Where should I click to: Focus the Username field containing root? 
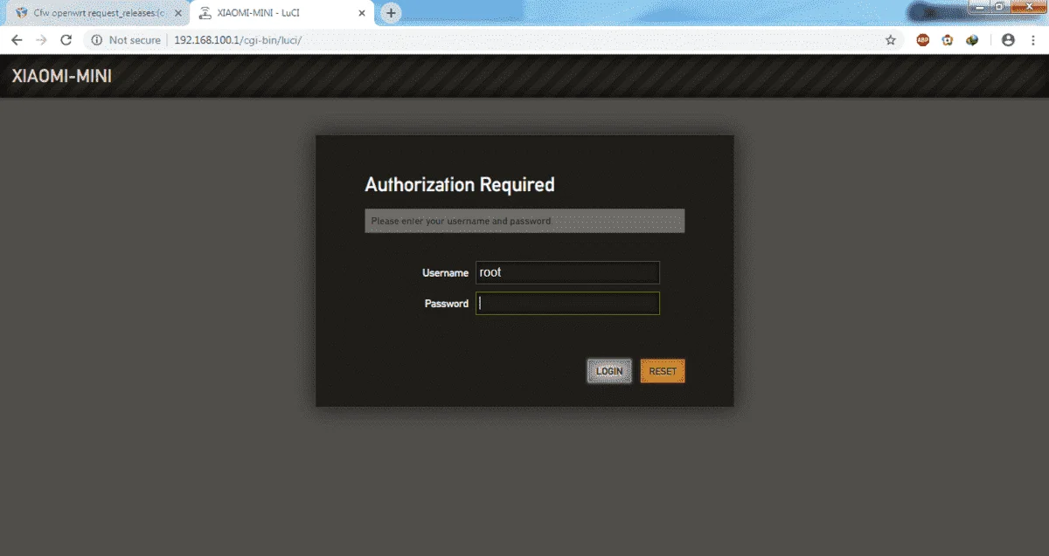coord(567,272)
